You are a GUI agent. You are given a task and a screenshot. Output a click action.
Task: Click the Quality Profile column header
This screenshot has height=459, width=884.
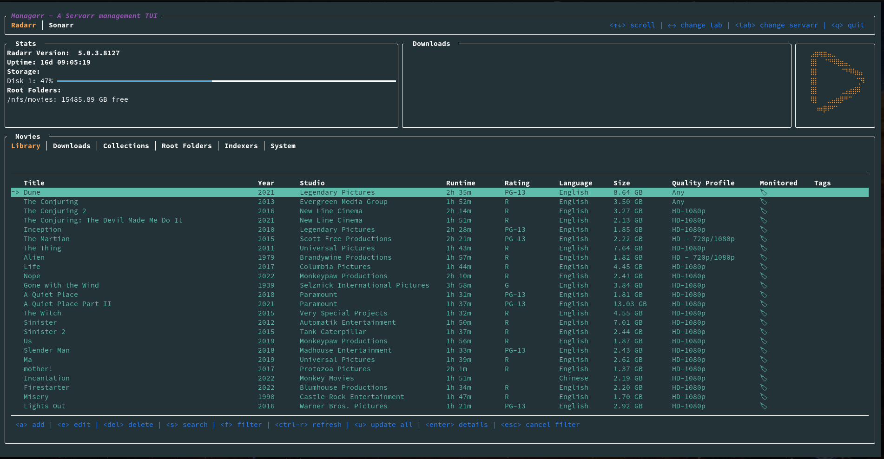pos(703,183)
